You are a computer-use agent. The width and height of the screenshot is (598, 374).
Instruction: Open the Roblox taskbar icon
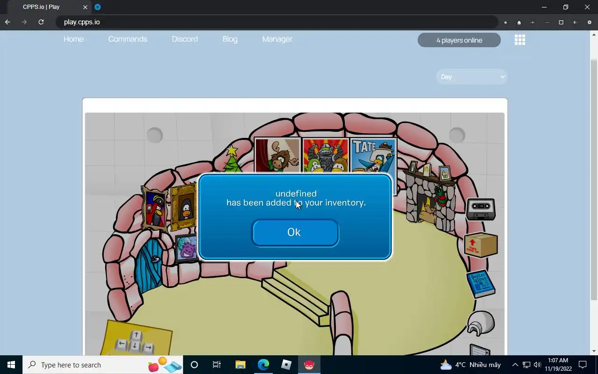tap(286, 365)
